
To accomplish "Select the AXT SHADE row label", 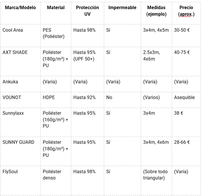I will pyautogui.click(x=15, y=52).
